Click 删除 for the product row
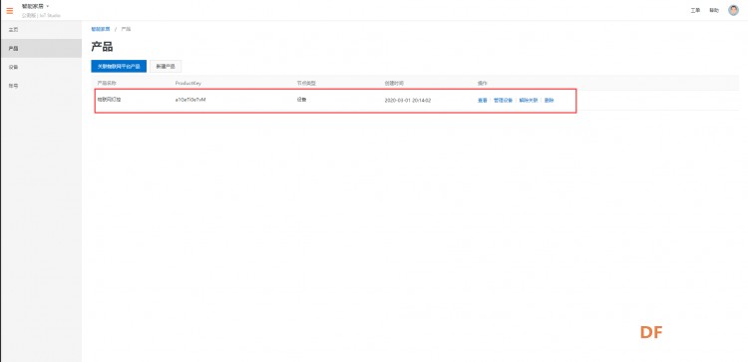The height and width of the screenshot is (362, 748). point(550,101)
